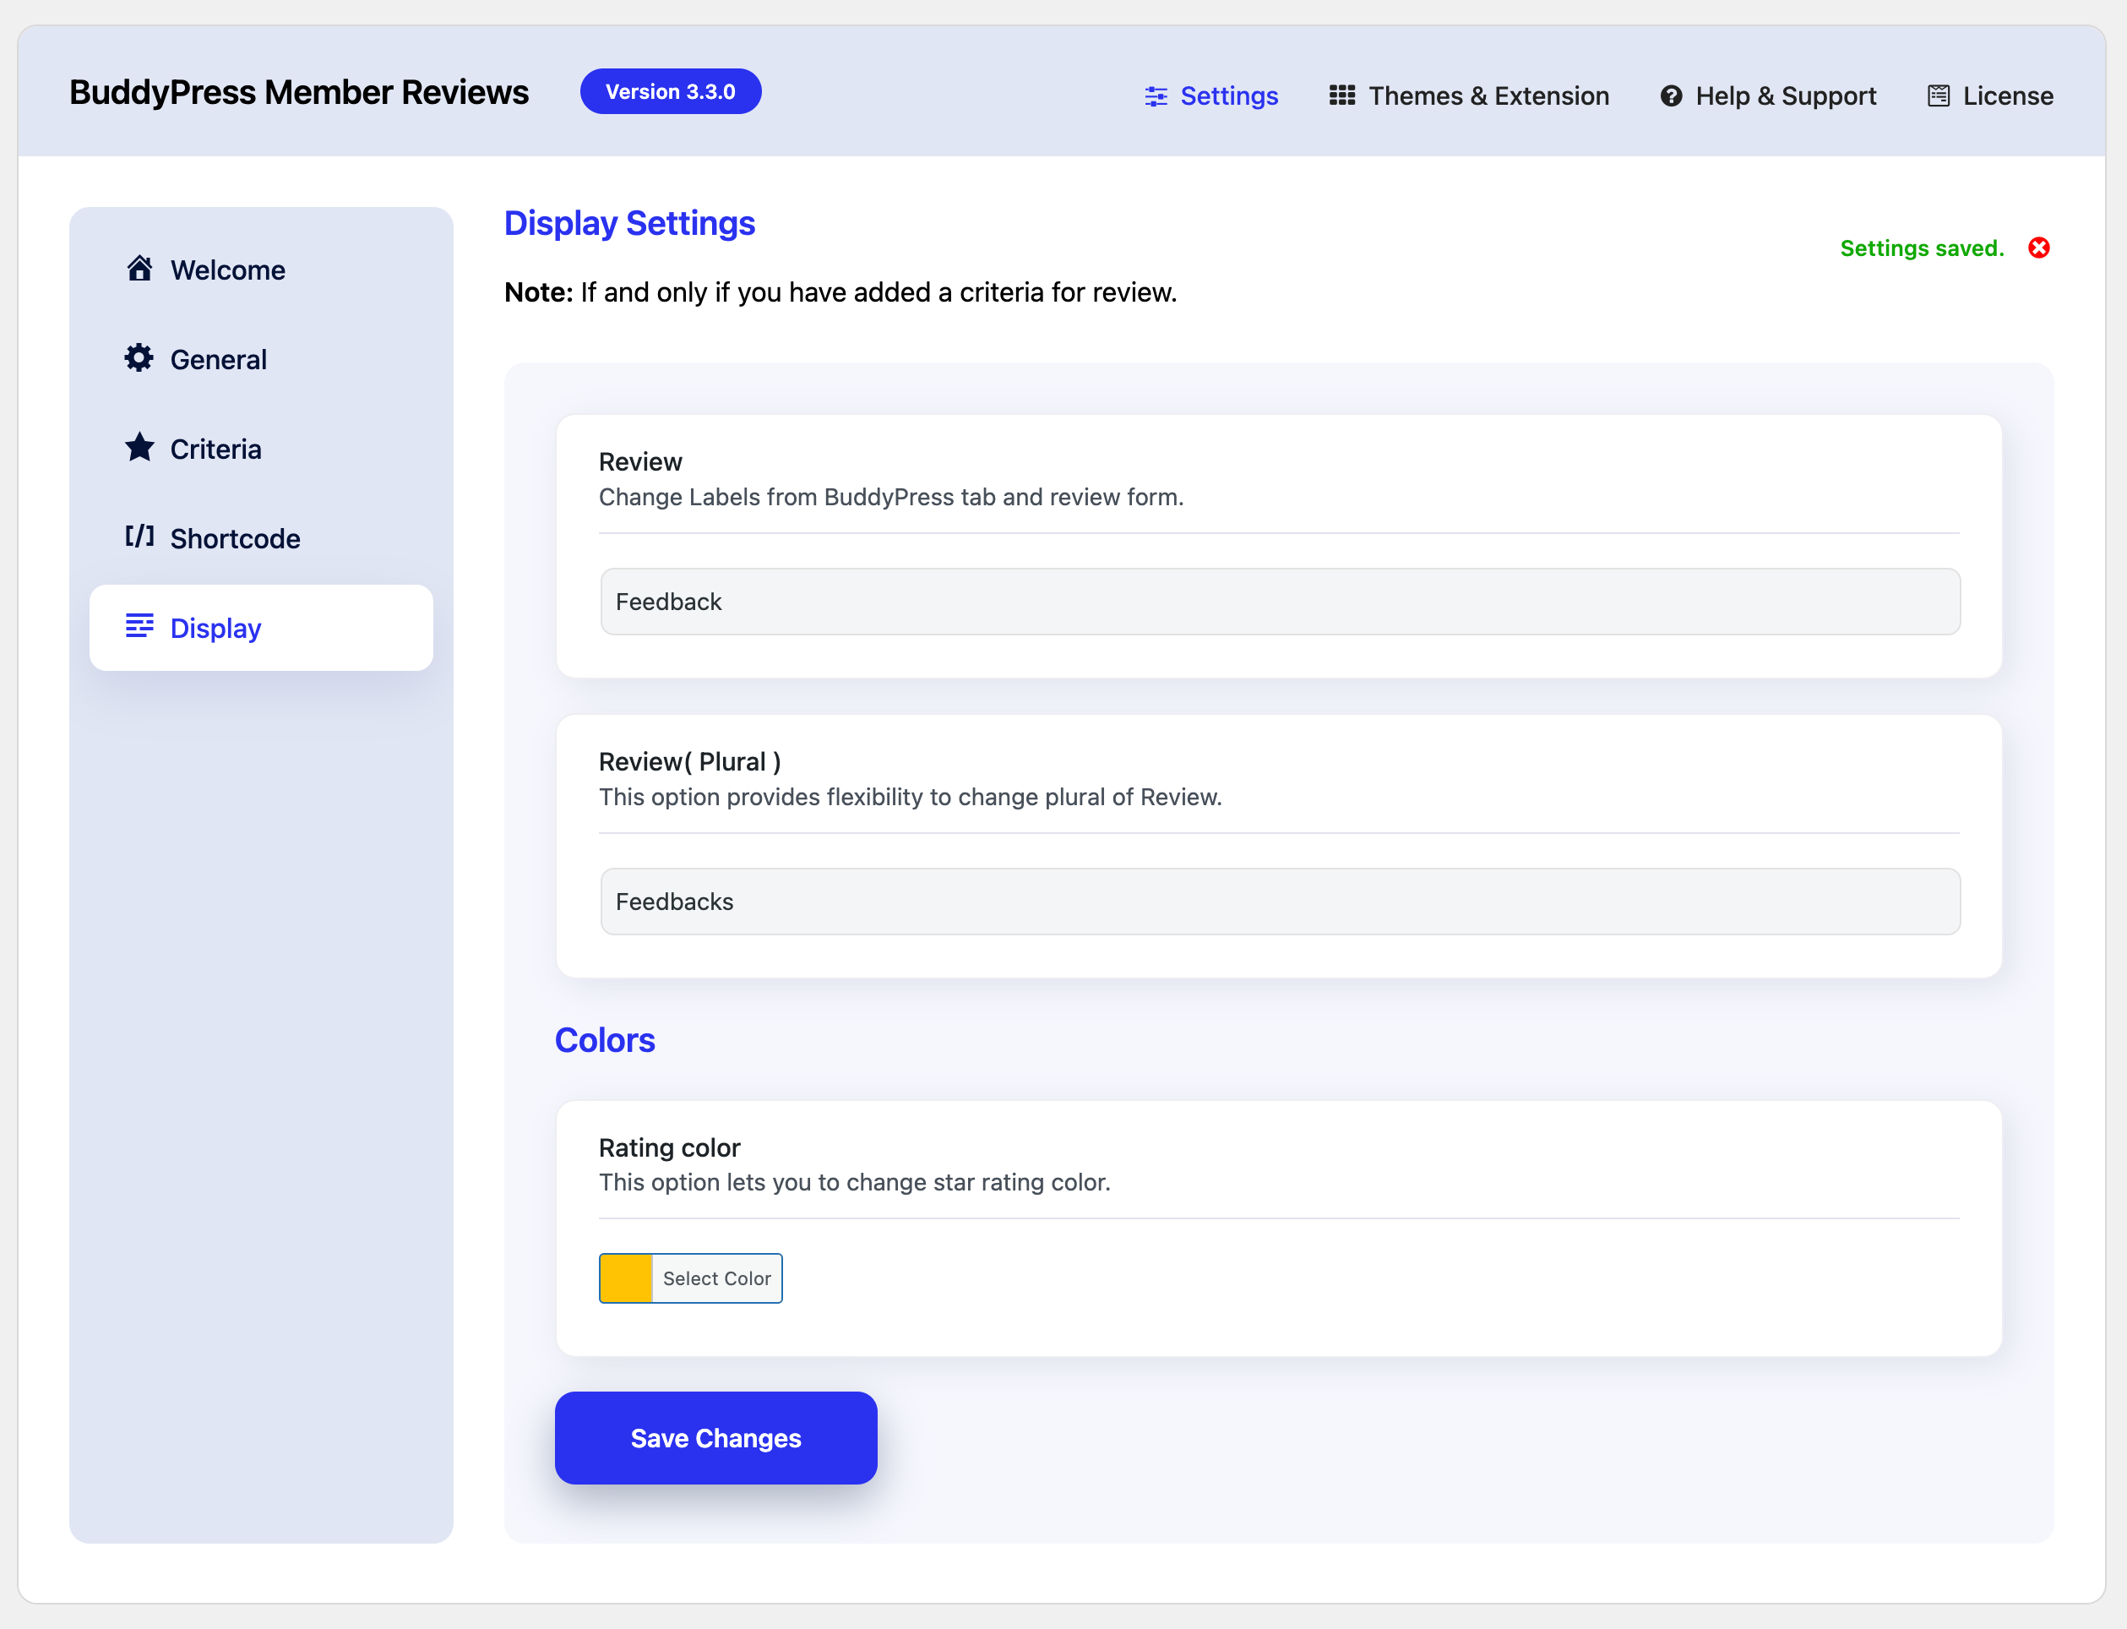Click the gear icon next to General
The height and width of the screenshot is (1629, 2127).
coord(139,357)
